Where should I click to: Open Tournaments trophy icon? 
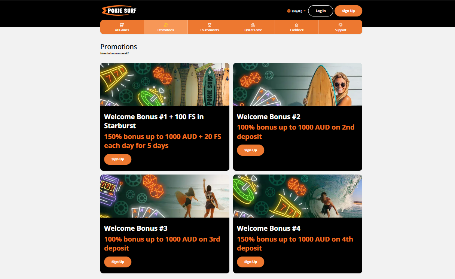pos(210,25)
